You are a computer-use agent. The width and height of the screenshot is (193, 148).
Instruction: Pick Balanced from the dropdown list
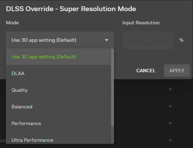point(59,107)
